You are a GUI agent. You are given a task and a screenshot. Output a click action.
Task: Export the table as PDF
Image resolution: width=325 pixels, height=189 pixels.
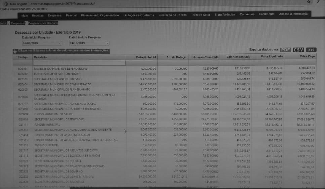(x=285, y=50)
